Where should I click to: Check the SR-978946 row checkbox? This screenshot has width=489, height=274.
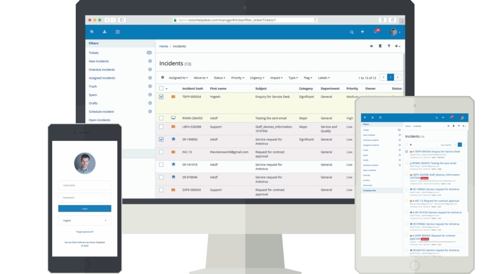click(x=161, y=177)
